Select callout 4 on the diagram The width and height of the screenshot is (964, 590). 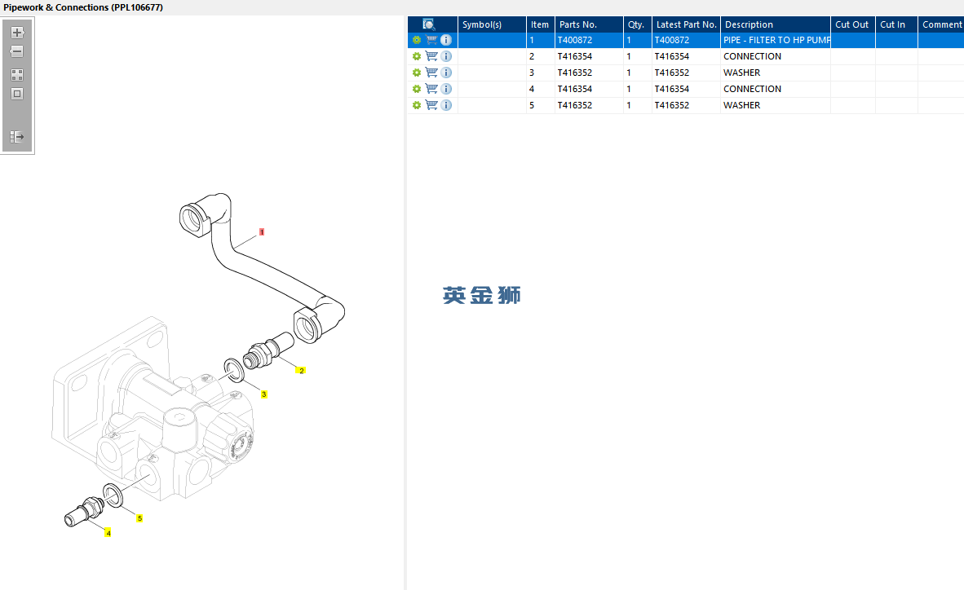108,533
